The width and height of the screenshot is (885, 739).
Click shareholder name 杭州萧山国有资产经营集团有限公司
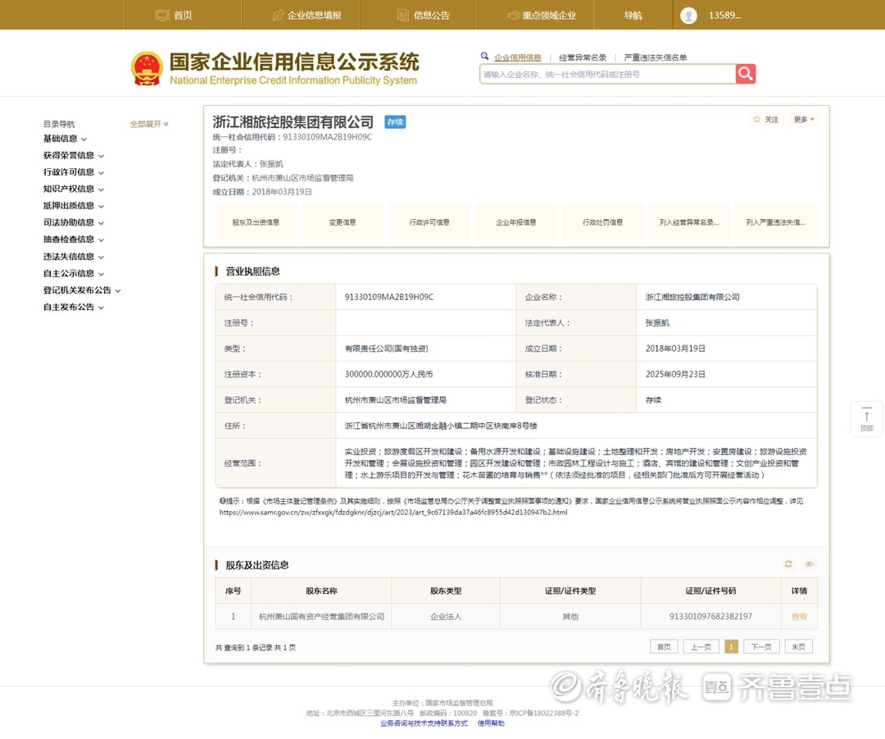(322, 617)
